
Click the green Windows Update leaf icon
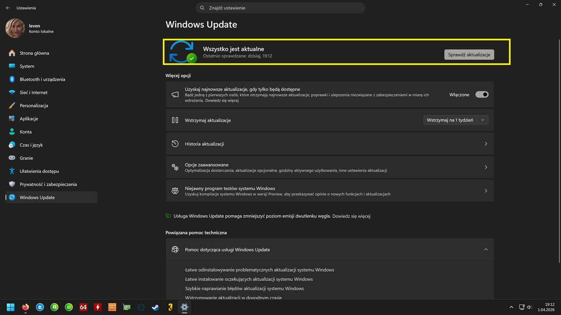tap(168, 216)
